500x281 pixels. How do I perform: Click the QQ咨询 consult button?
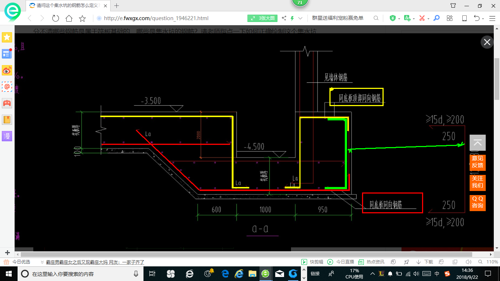pos(478,202)
